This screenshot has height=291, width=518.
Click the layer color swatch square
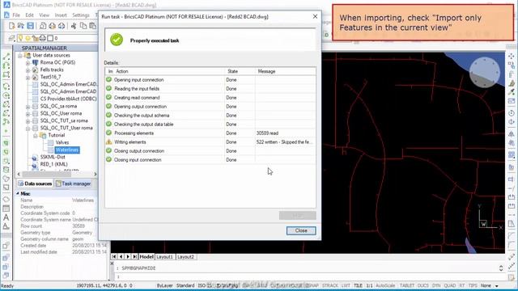pyautogui.click(x=50, y=38)
